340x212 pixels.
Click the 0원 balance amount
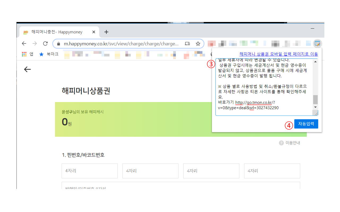[67, 122]
